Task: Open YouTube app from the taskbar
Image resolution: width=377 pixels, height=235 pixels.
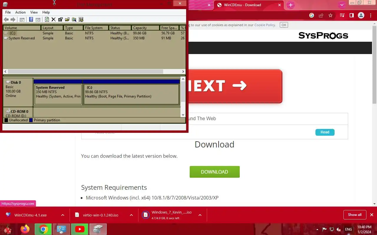Action: click(x=80, y=229)
